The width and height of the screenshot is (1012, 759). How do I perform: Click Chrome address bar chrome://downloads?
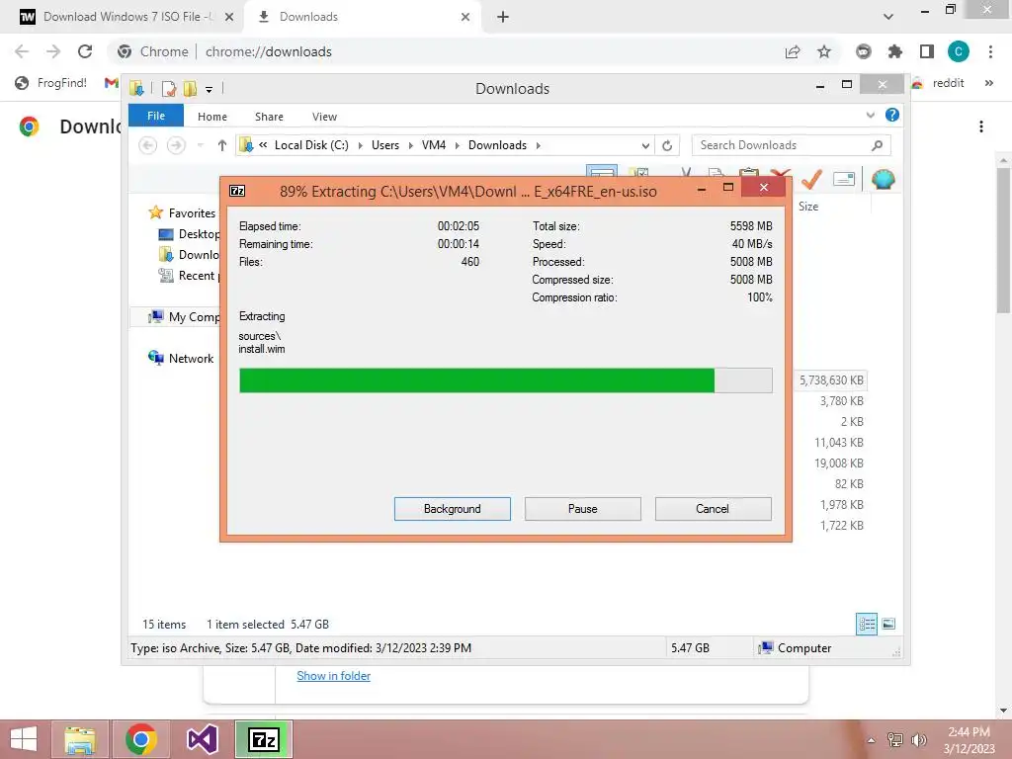click(x=269, y=51)
